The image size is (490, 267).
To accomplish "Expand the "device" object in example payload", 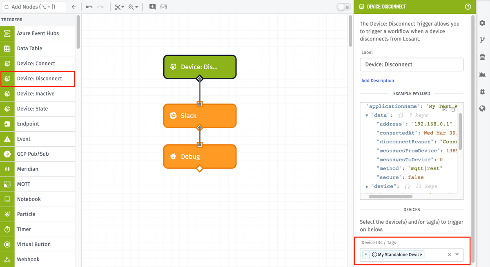I will coord(367,186).
